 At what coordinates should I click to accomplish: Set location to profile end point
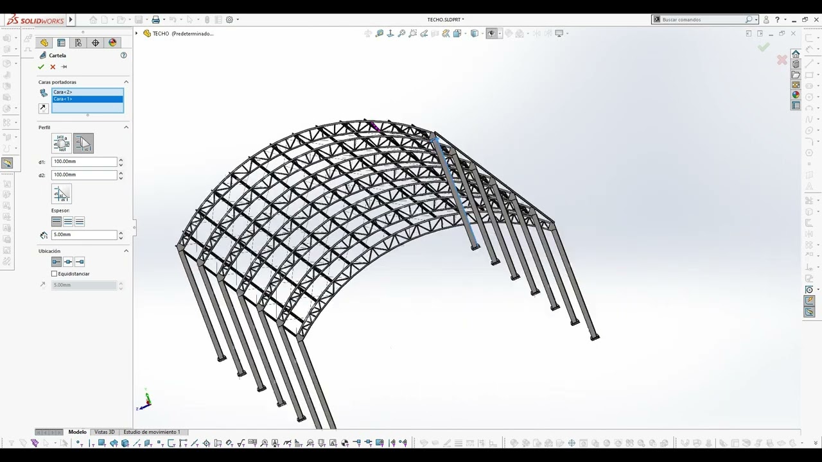80,262
